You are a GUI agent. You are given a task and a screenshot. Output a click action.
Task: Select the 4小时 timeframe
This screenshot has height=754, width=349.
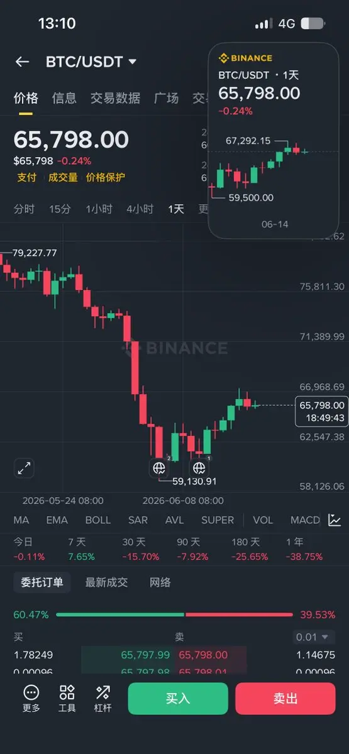point(140,209)
